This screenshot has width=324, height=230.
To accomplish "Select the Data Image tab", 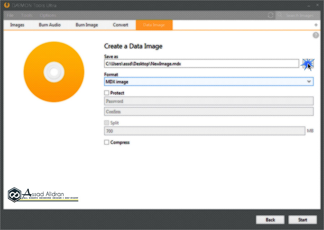I will (154, 25).
